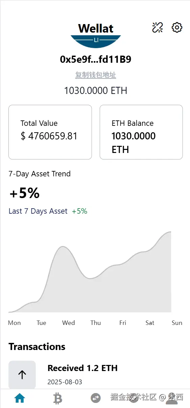Open the Bitcoin tab in bottom bar
Image resolution: width=190 pixels, height=408 pixels.
coord(58,398)
